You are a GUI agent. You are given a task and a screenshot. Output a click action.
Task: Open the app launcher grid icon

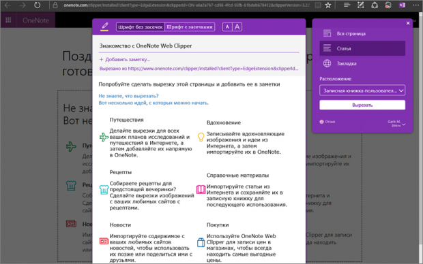click(8, 20)
